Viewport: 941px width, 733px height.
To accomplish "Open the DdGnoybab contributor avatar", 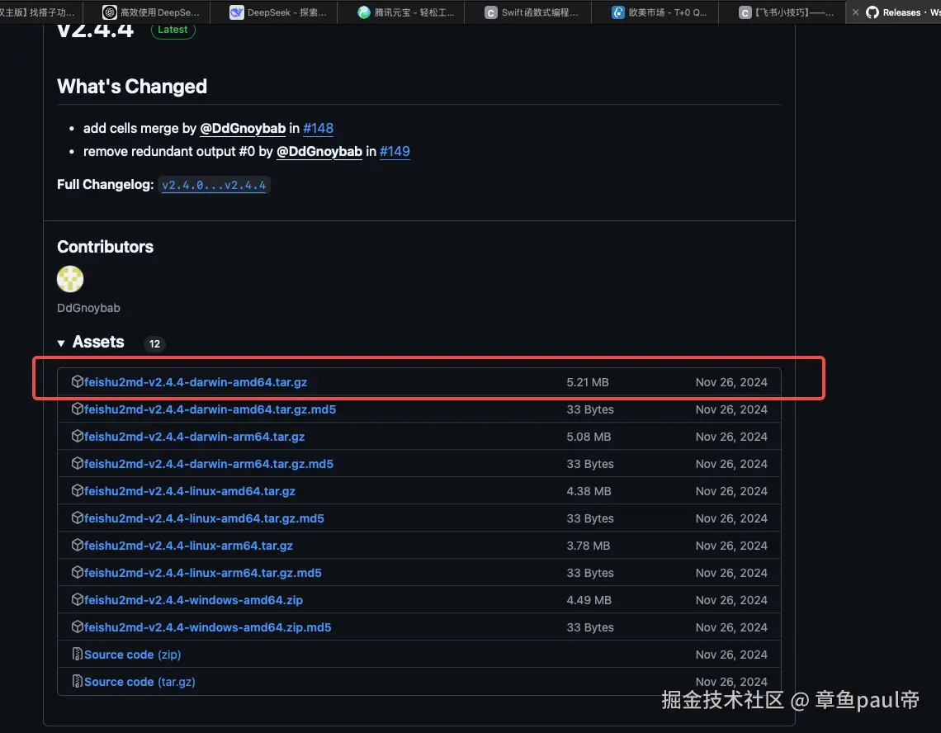I will click(x=70, y=279).
